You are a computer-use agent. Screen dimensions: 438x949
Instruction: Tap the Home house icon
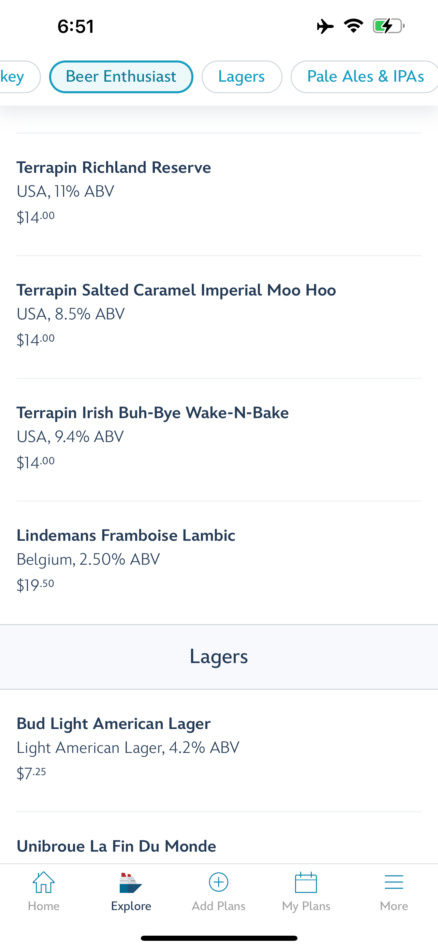pos(43,883)
